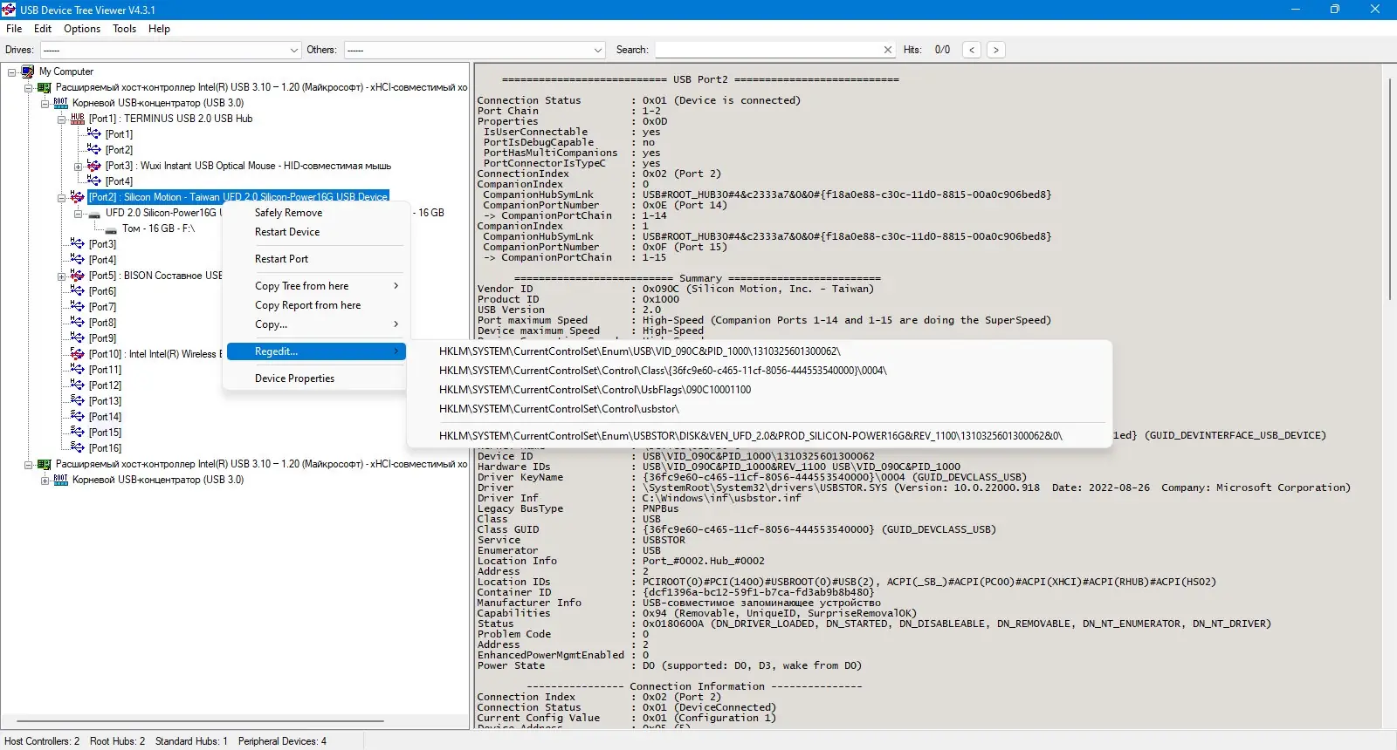Click the UFD 2.0 Silicon-Power16G disk icon
The image size is (1397, 750).
94,213
